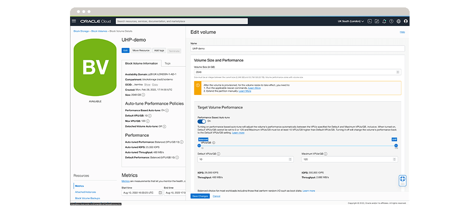Click info icon beside Detached Volume Auto-tune
Viewport: 475px width, 216px height.
tap(165, 127)
